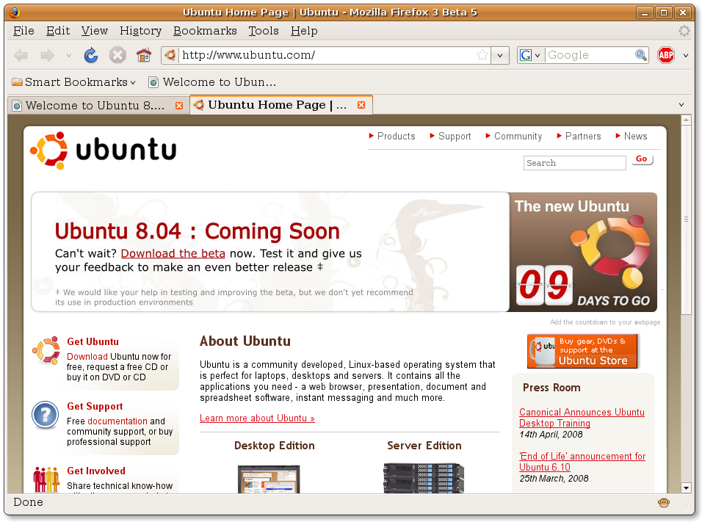Open the Google search engine selector
The image size is (702, 522).
(530, 55)
